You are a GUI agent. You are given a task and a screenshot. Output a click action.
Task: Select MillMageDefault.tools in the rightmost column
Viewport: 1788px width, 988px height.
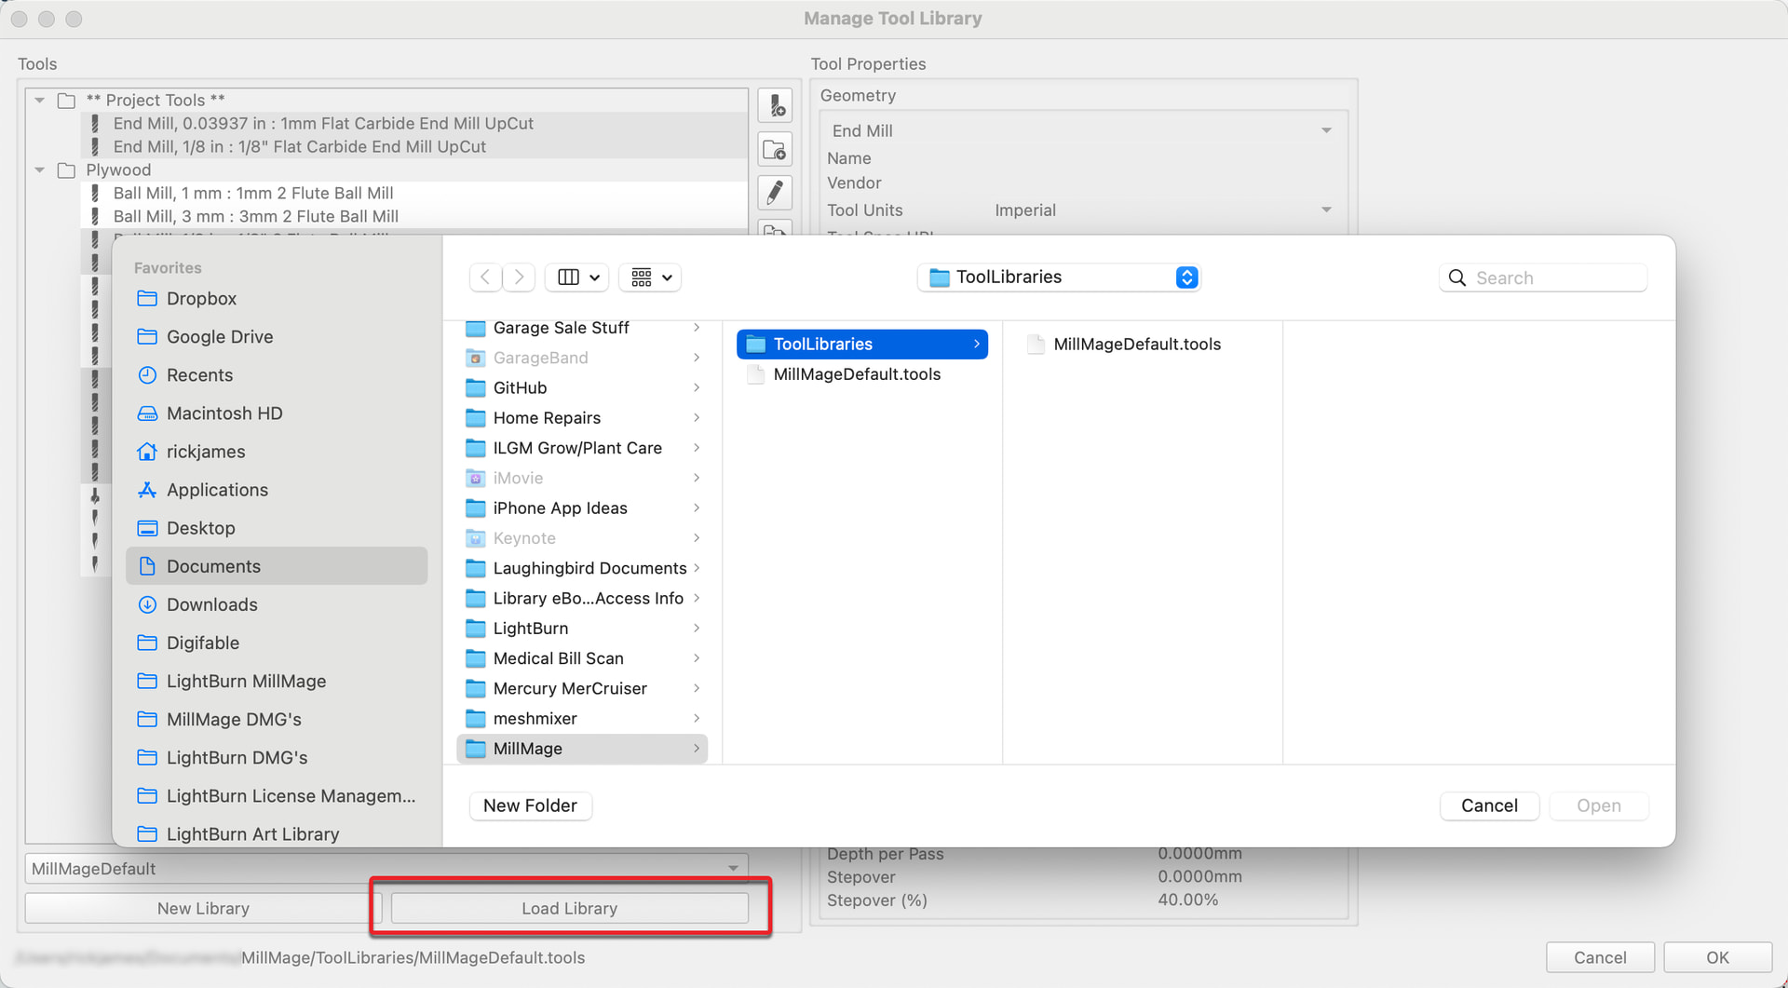pos(1136,345)
